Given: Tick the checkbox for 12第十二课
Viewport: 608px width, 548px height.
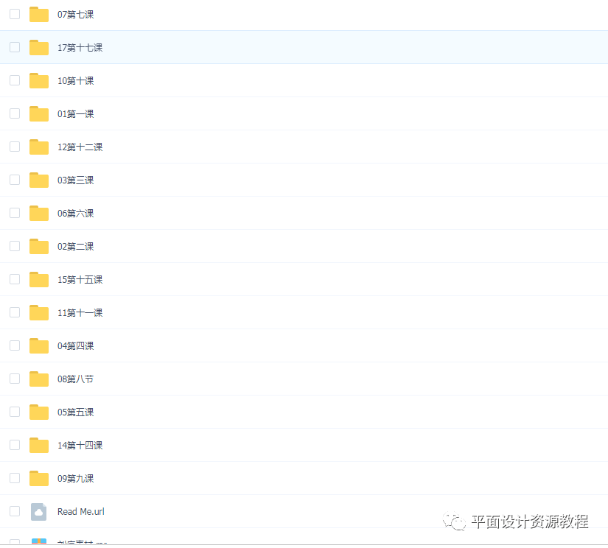Looking at the screenshot, I should pyautogui.click(x=15, y=147).
